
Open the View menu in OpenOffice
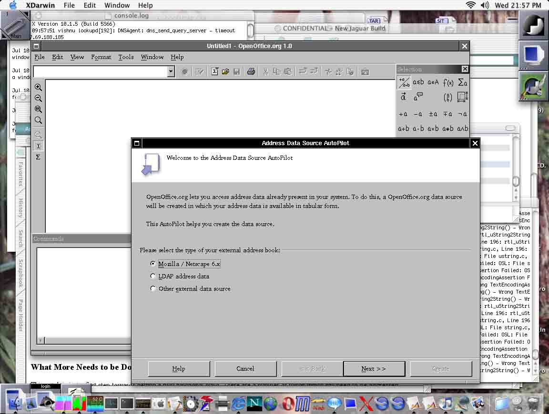77,57
